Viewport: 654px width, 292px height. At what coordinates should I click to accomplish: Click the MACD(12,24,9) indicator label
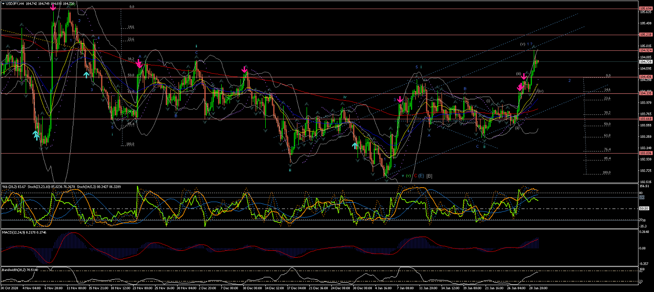click(14, 233)
